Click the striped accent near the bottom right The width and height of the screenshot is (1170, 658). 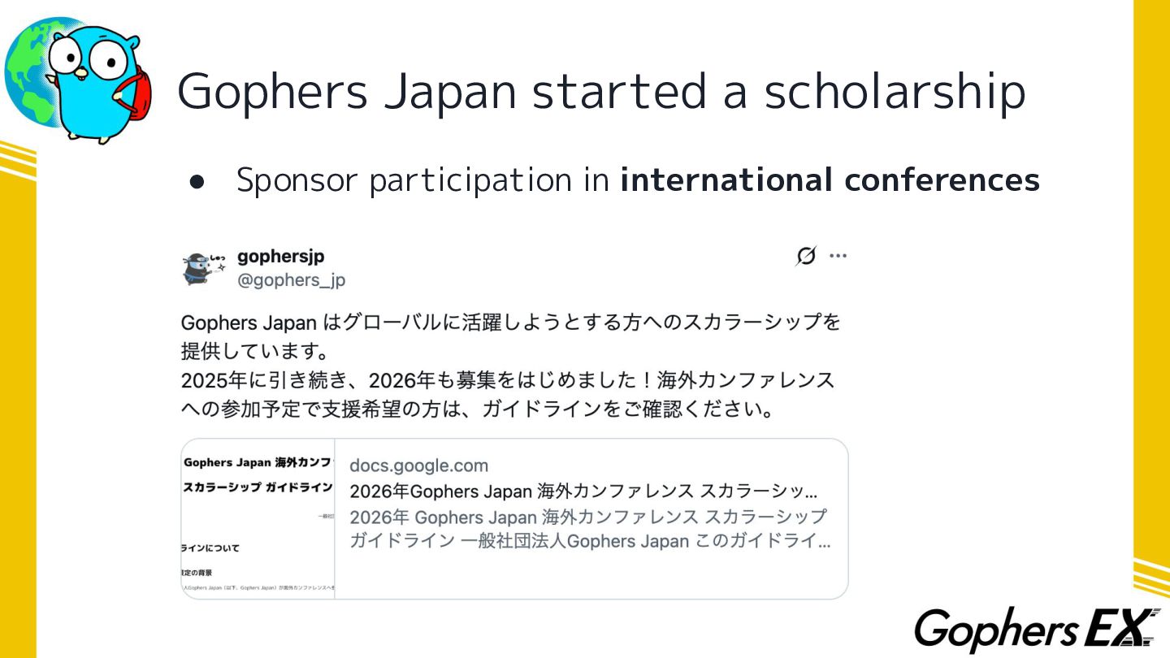(x=1151, y=578)
